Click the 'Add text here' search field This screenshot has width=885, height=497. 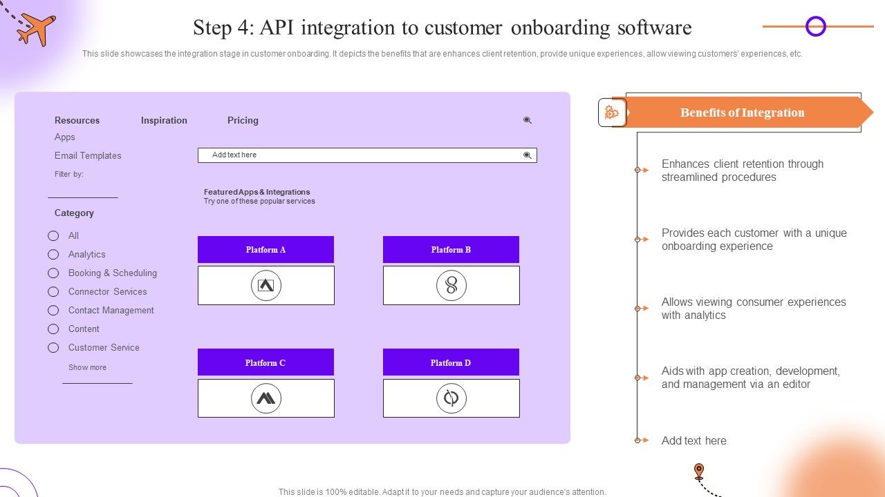(367, 155)
